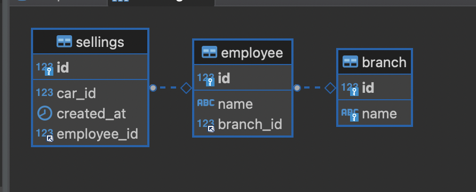
Task: Click diamond endpoint at employee table
Action: (x=186, y=87)
